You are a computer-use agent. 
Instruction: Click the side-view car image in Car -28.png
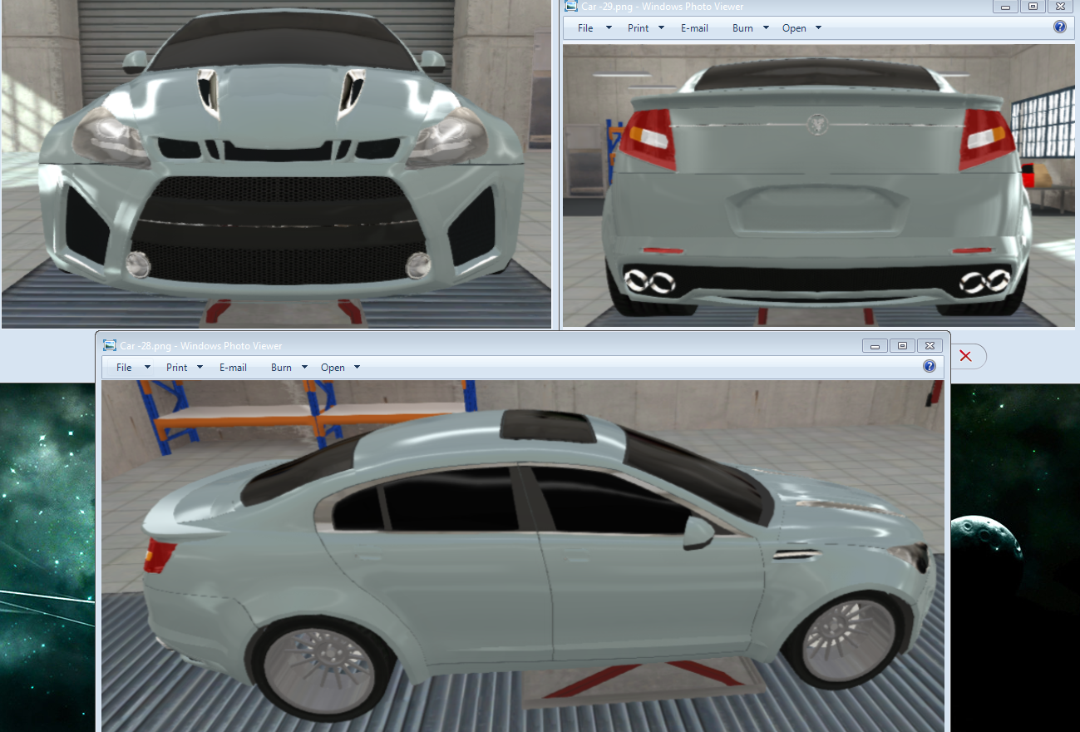click(523, 556)
